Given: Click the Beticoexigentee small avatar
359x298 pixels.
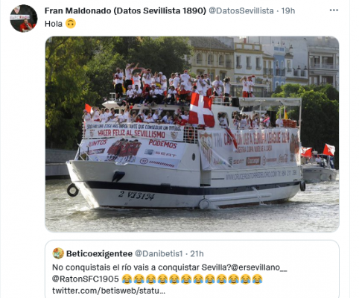Looking at the screenshot, I should [58, 253].
